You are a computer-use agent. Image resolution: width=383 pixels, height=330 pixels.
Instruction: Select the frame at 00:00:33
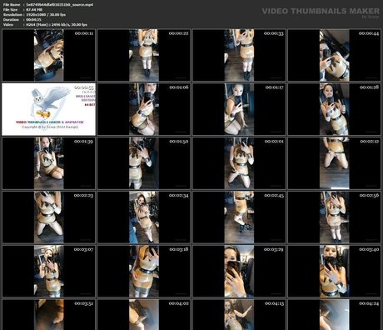(239, 55)
